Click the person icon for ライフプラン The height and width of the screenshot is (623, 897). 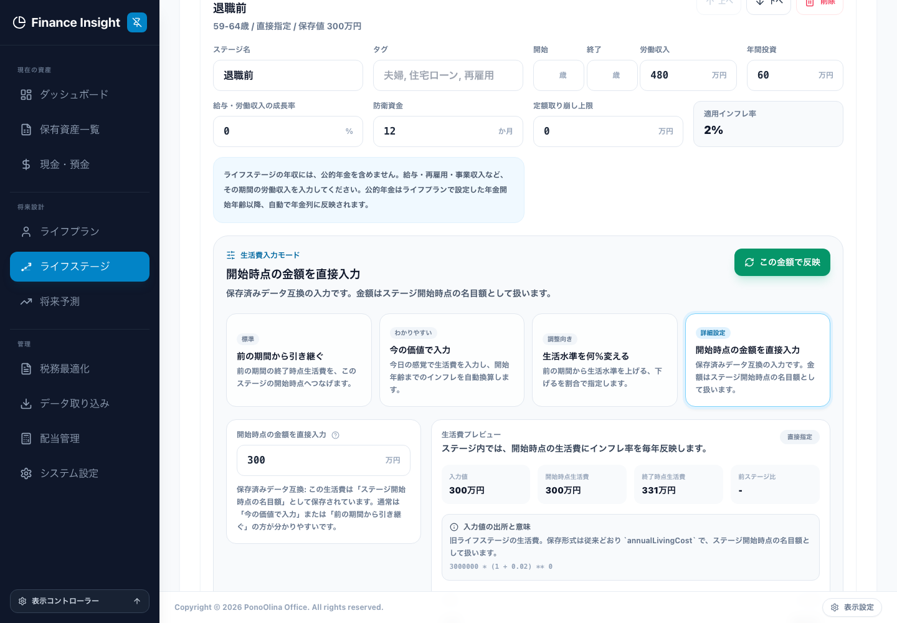pos(26,232)
